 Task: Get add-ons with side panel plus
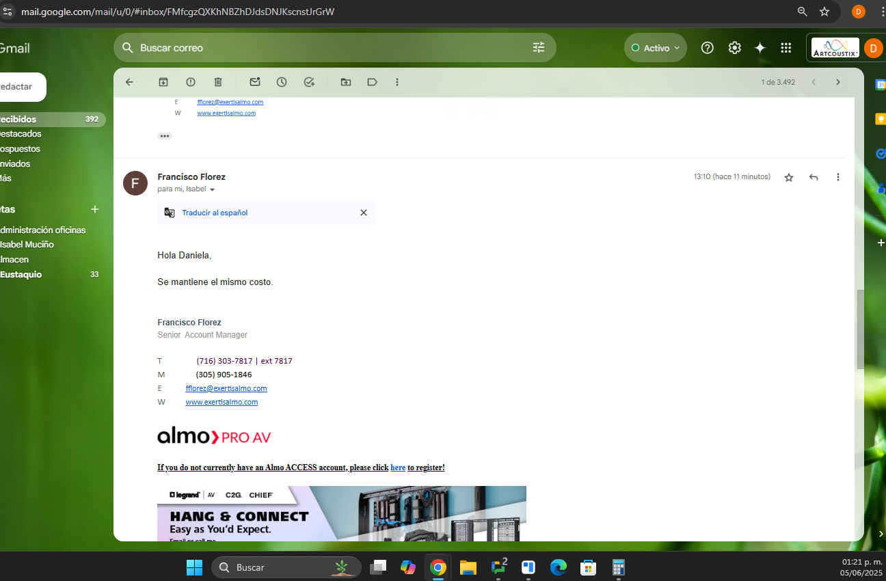coord(881,243)
